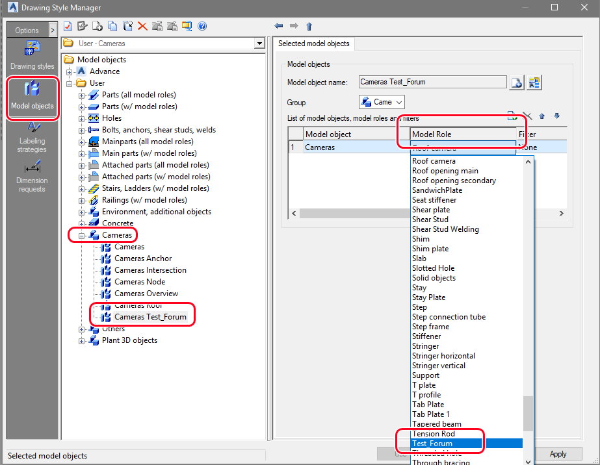Click in the Model object name field

[432, 82]
